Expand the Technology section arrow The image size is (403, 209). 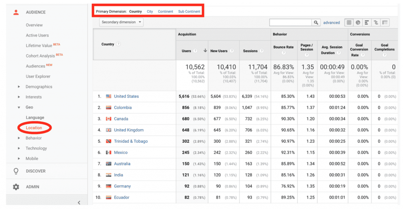coord(19,149)
